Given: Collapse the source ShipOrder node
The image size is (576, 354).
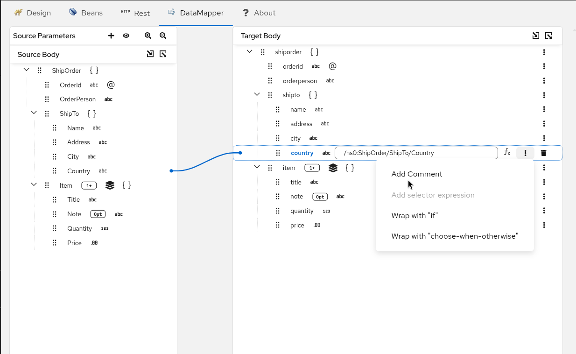Looking at the screenshot, I should [27, 70].
